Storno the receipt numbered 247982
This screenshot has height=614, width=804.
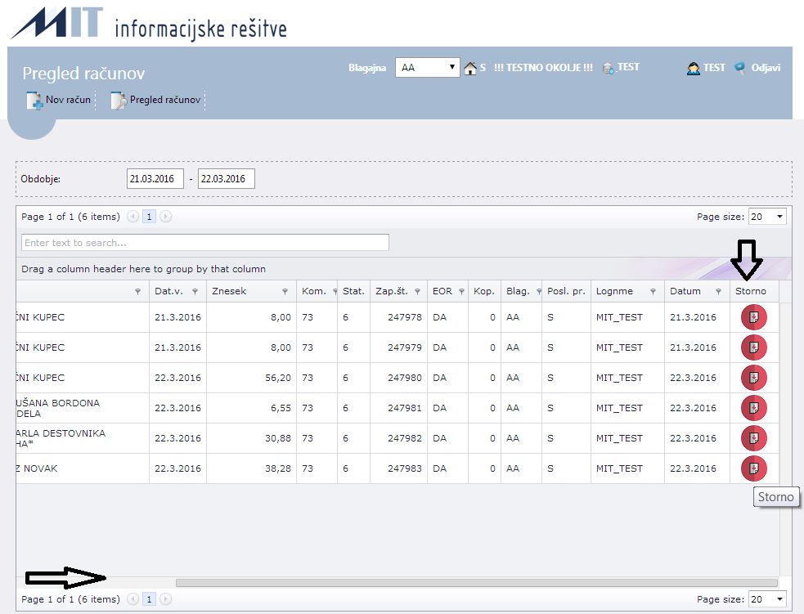click(x=753, y=438)
